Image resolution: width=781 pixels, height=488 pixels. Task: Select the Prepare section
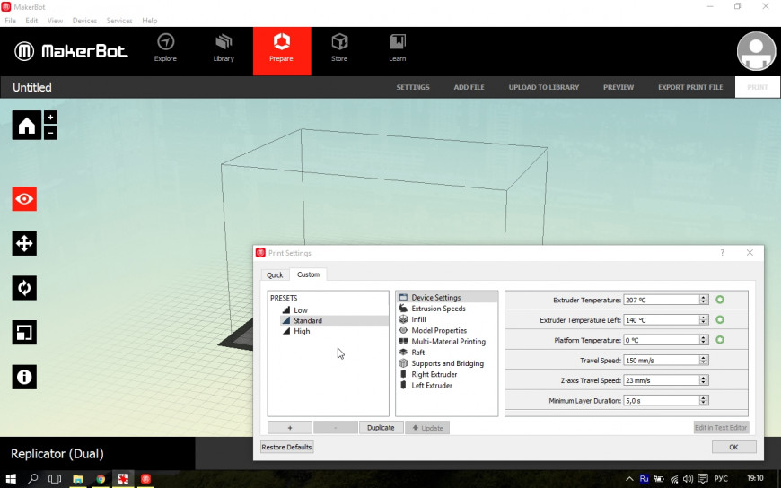tap(282, 51)
